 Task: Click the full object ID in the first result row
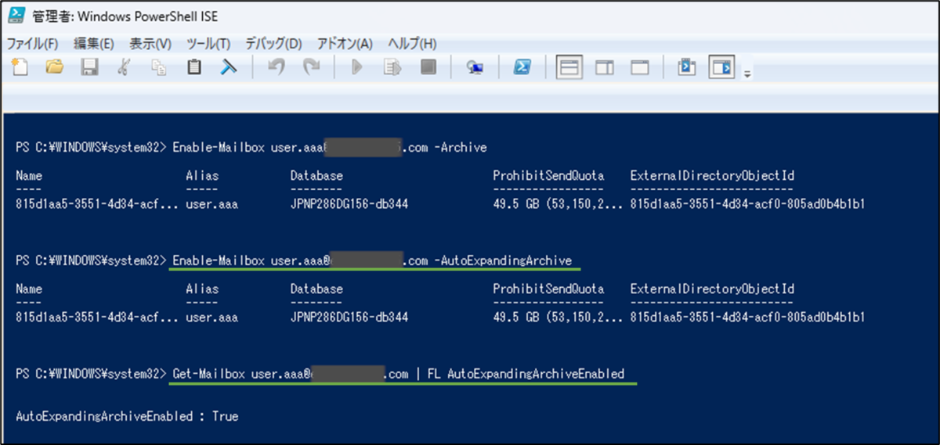coord(747,204)
